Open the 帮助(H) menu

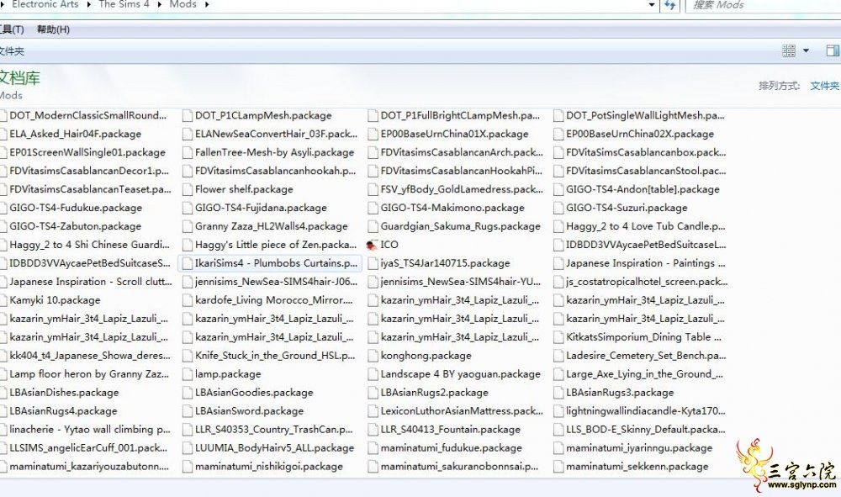[53, 29]
